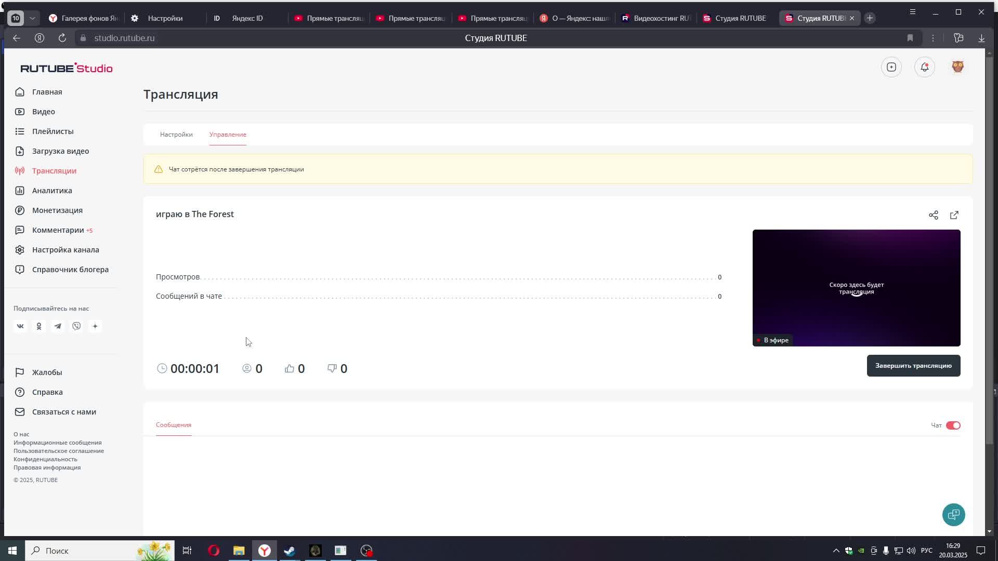
Task: Open the notifications bell
Action: 925,67
